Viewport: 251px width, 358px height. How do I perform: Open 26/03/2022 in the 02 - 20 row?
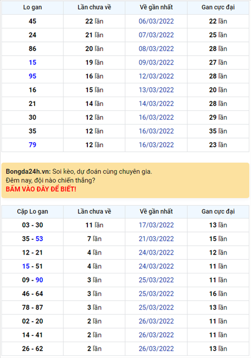[156, 321]
